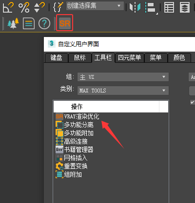Toggle the Percent Snap tool
This screenshot has width=195, height=203.
24,7
